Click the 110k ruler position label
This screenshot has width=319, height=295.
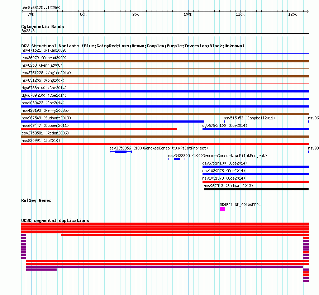coord(240,14)
